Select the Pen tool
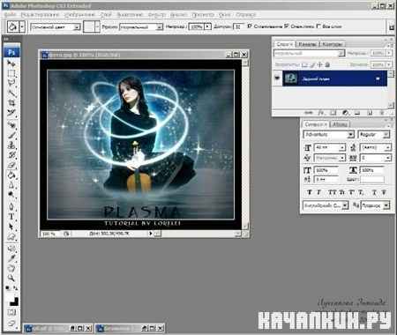 (x=11, y=207)
